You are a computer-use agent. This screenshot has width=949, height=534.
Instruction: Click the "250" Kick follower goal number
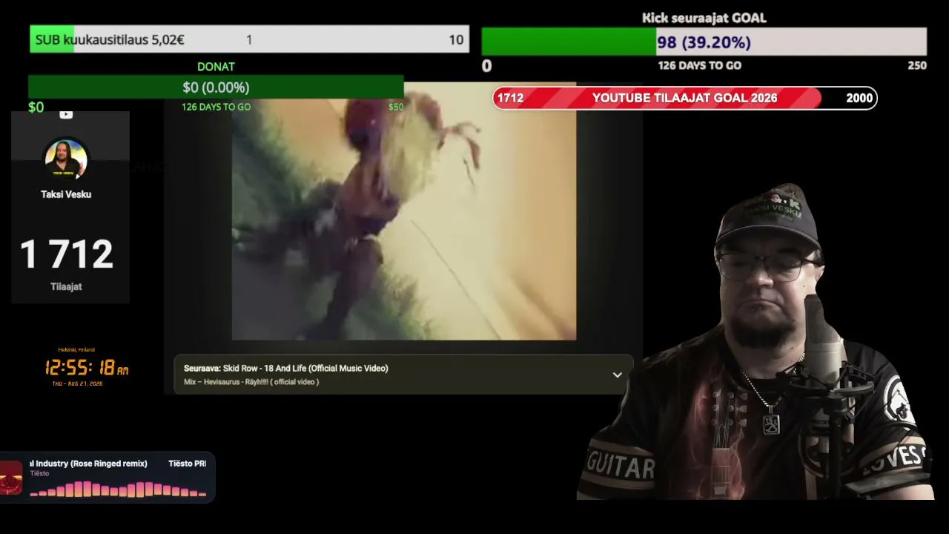point(917,65)
